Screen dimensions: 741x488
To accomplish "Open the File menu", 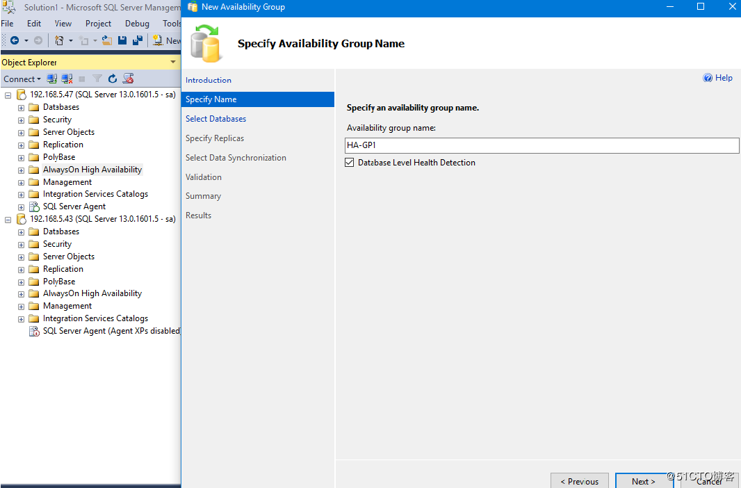I will pos(7,23).
